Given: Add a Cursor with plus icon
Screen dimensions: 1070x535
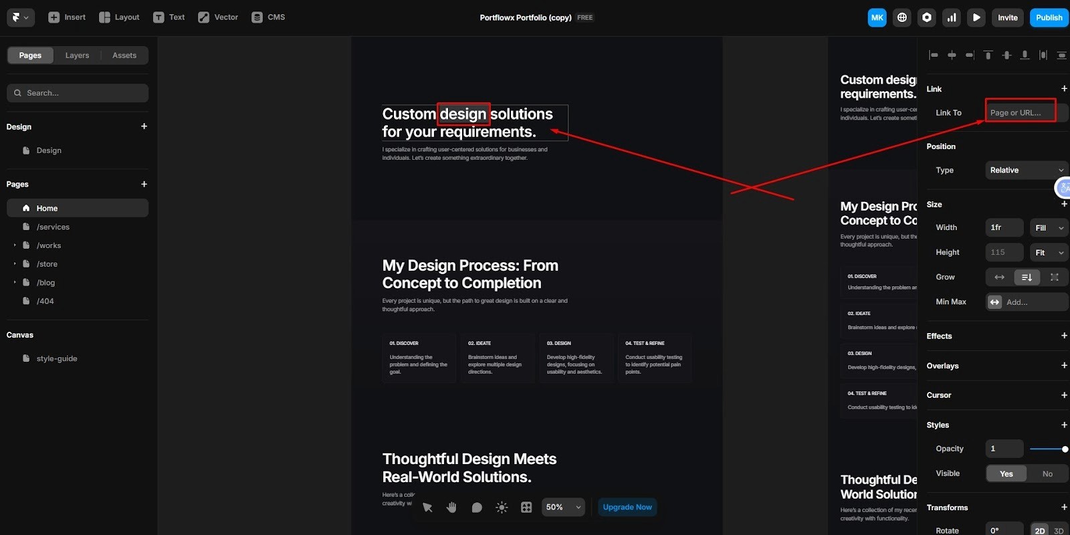Looking at the screenshot, I should (x=1064, y=395).
